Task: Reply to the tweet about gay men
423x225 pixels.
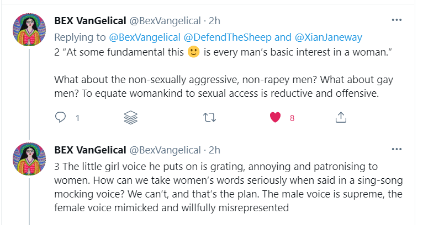Action: 61,117
